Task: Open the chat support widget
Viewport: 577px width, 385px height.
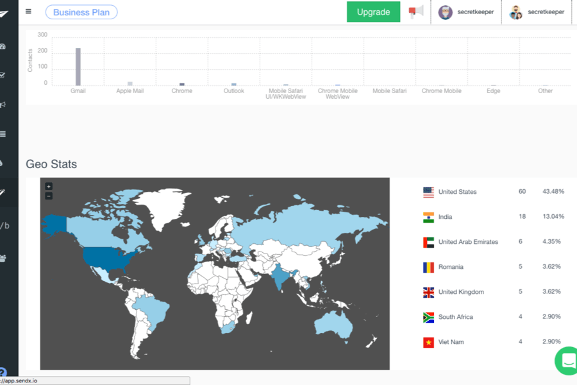Action: tap(567, 361)
